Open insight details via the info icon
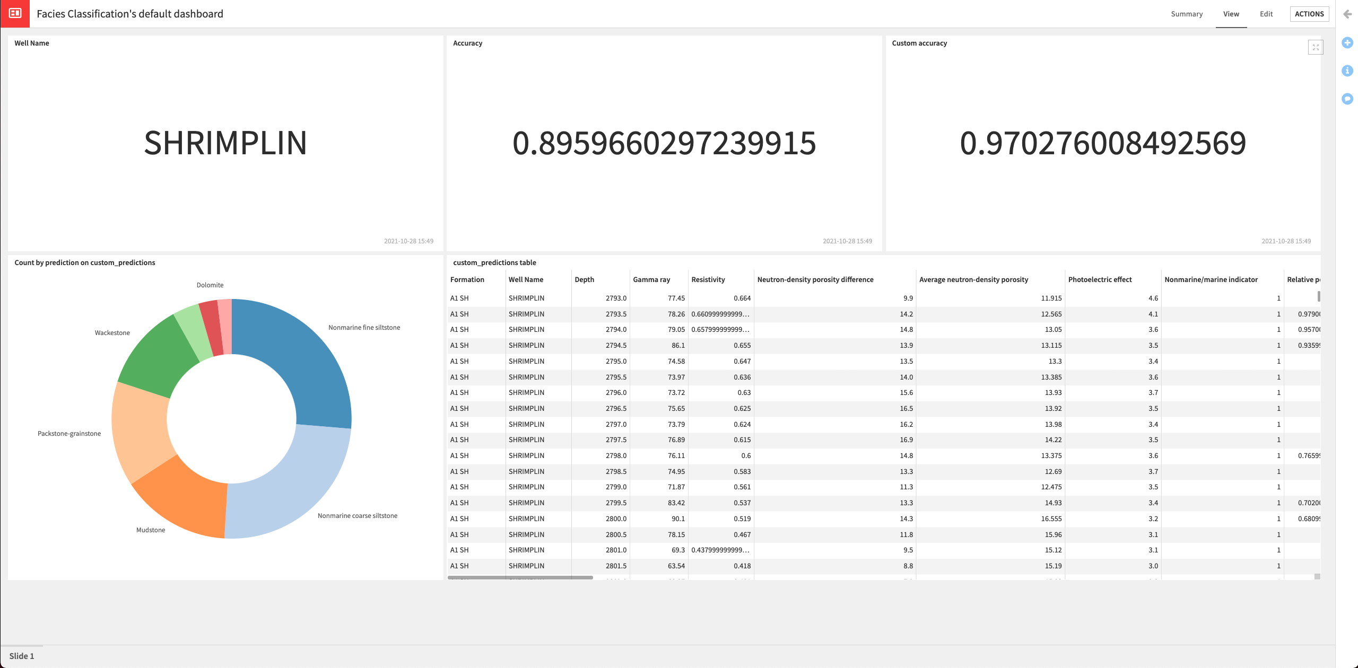Image resolution: width=1358 pixels, height=668 pixels. click(x=1348, y=71)
